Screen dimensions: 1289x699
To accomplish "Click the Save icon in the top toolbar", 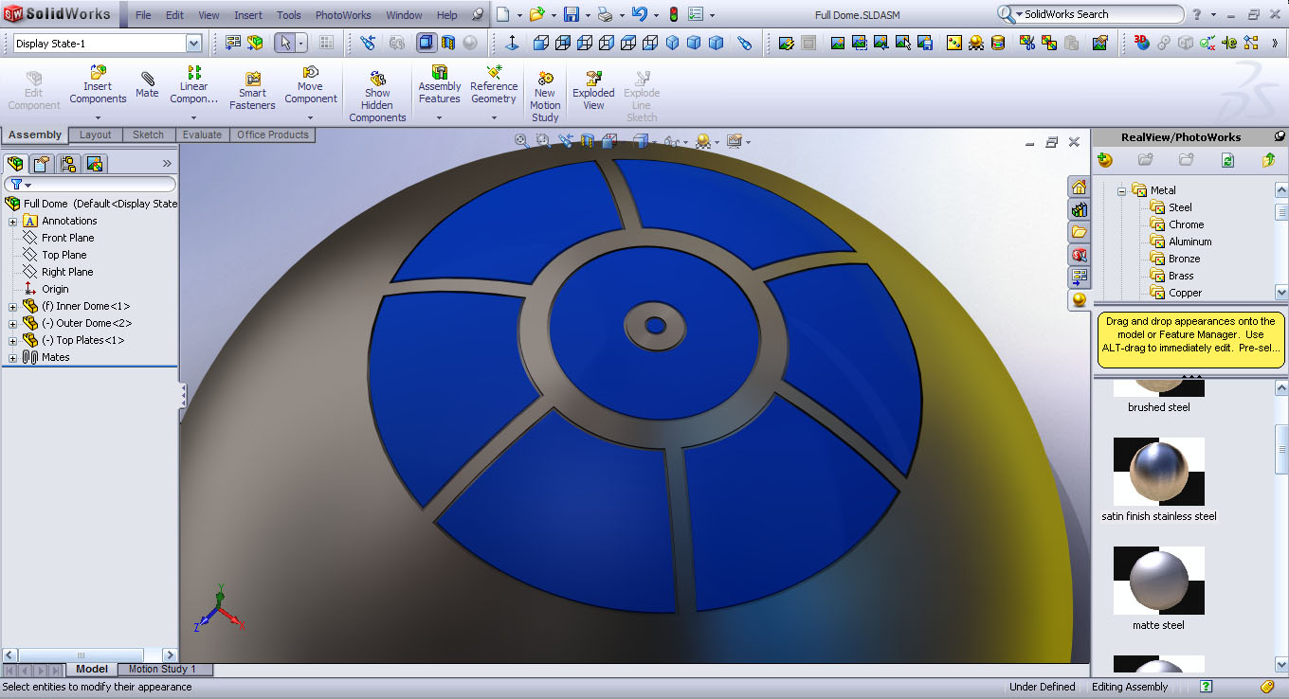I will pos(572,15).
